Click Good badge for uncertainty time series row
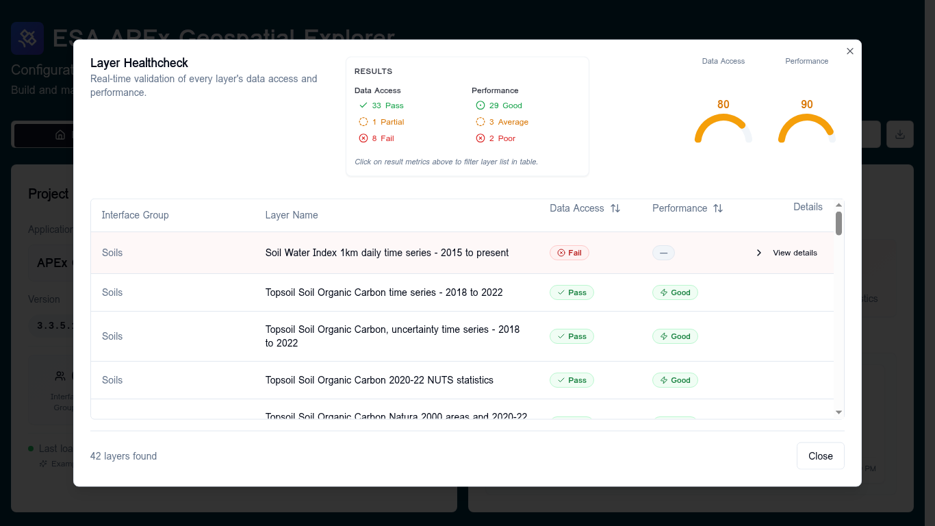This screenshot has height=526, width=935. (x=675, y=336)
